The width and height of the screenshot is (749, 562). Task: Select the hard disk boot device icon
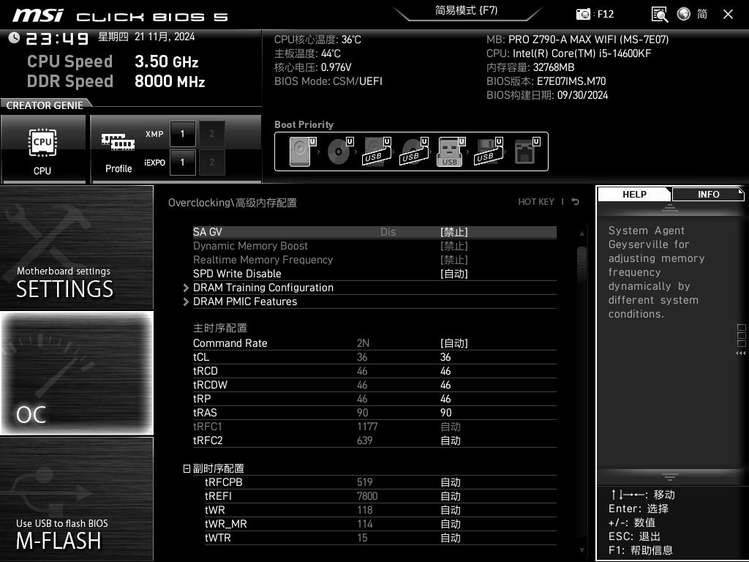coord(302,151)
